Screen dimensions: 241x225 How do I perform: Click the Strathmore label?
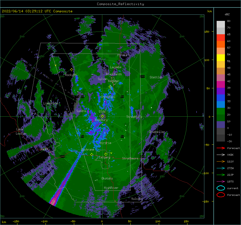pos(130,158)
